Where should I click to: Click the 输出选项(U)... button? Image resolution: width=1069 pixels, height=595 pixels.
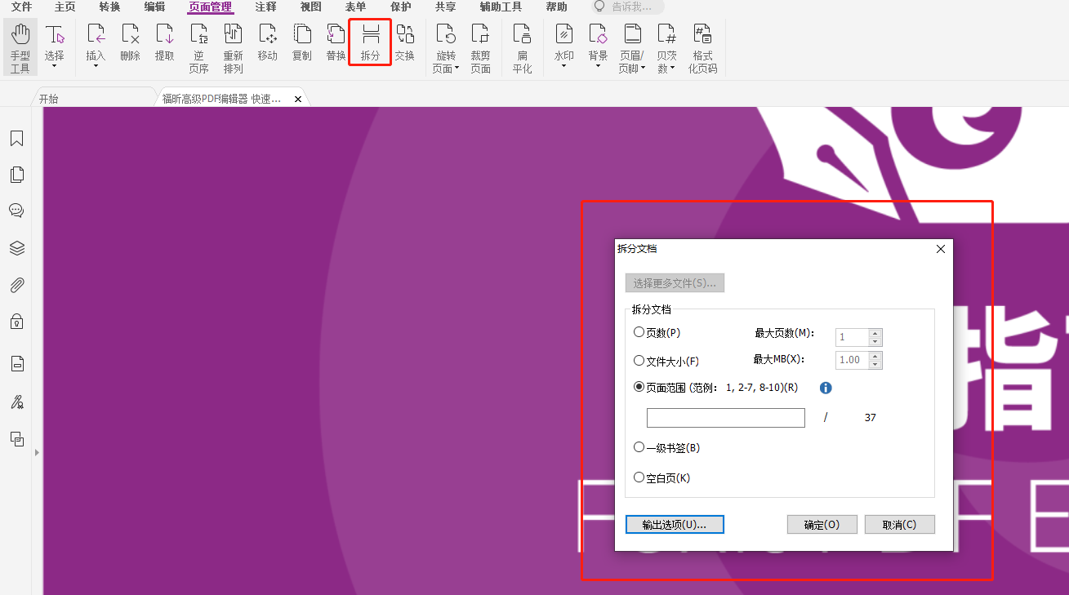point(675,525)
